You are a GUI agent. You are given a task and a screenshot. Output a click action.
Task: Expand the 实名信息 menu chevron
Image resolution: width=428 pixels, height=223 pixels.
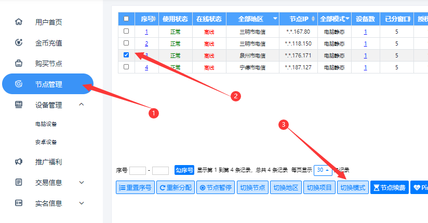click(x=82, y=203)
